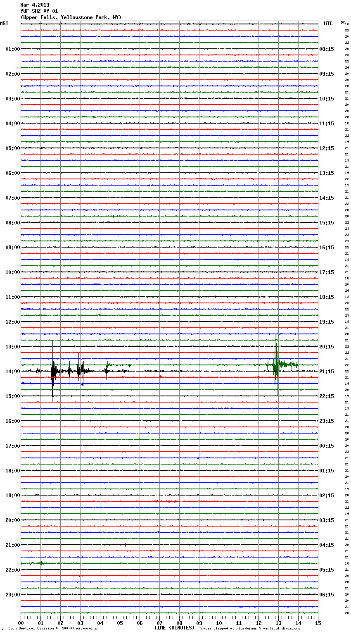Screen dimensions: 351x634
Task: Click the Upper Falls, Yellowstone Park location title
Action: [71, 17]
